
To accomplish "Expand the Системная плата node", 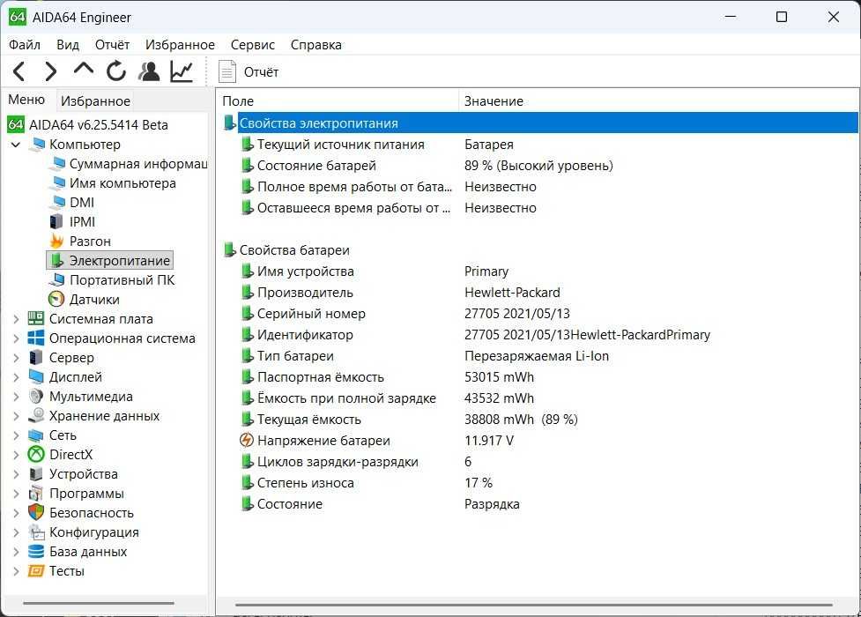I will click(15, 319).
